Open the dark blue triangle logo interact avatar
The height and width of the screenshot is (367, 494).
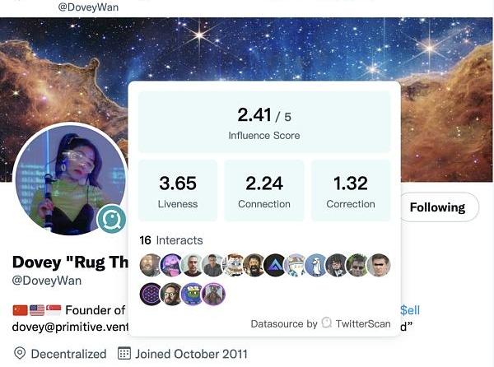pyautogui.click(x=275, y=265)
